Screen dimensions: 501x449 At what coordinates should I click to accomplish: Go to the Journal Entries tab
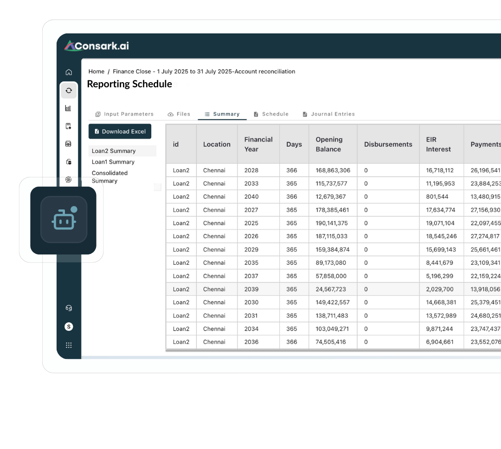[328, 114]
